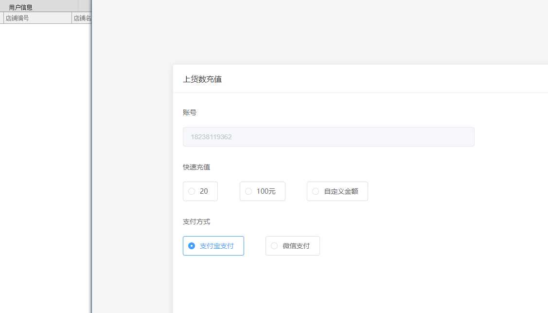Select 支付宝支付 as payment method
The width and height of the screenshot is (548, 313).
(213, 246)
